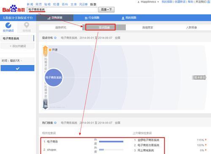Click the 下降 gray down arrow
The width and height of the screenshot is (211, 154).
tap(46, 104)
